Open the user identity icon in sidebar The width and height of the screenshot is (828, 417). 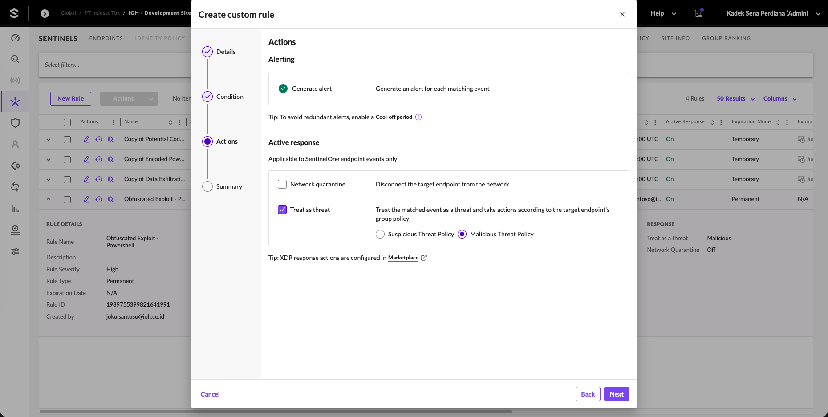pyautogui.click(x=15, y=145)
